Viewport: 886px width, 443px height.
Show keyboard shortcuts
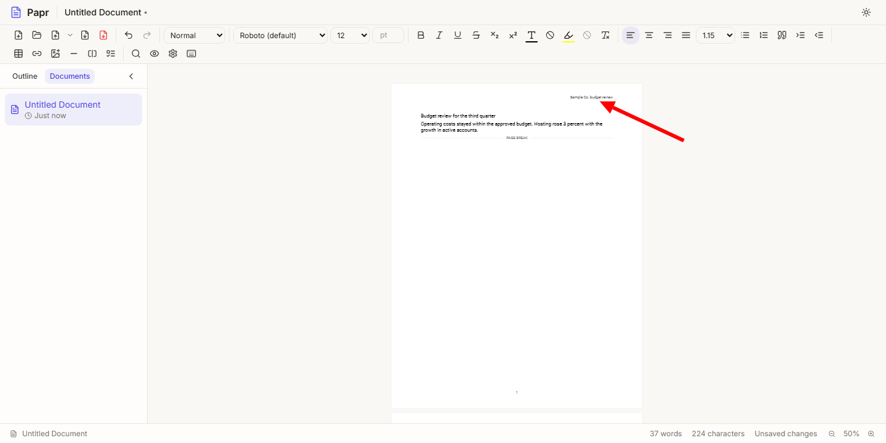pyautogui.click(x=191, y=54)
